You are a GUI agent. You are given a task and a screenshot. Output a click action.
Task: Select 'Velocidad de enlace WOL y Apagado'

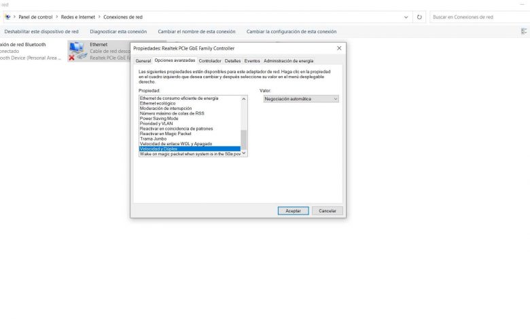tap(190, 144)
